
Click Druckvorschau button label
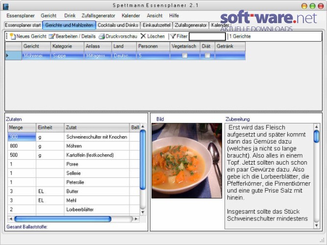121,36
